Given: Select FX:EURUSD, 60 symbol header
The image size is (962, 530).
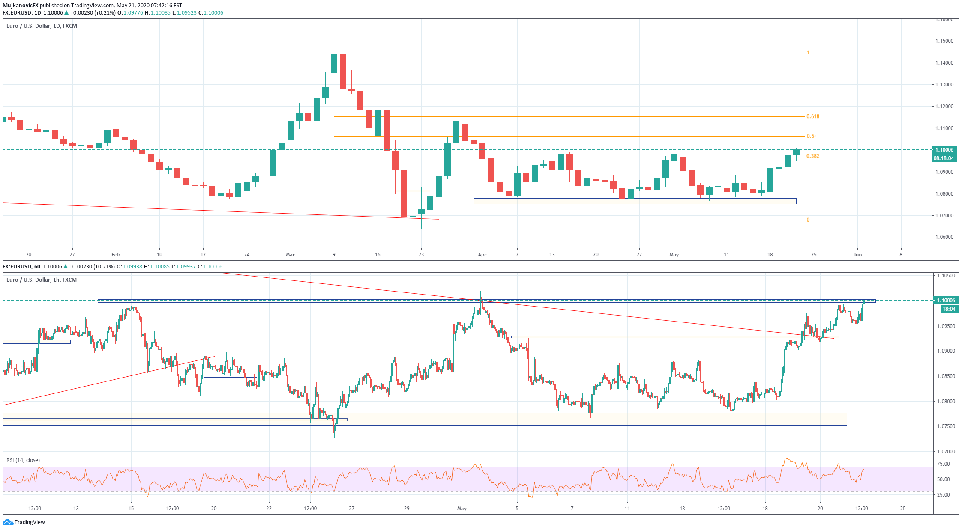Looking at the screenshot, I should coord(21,267).
